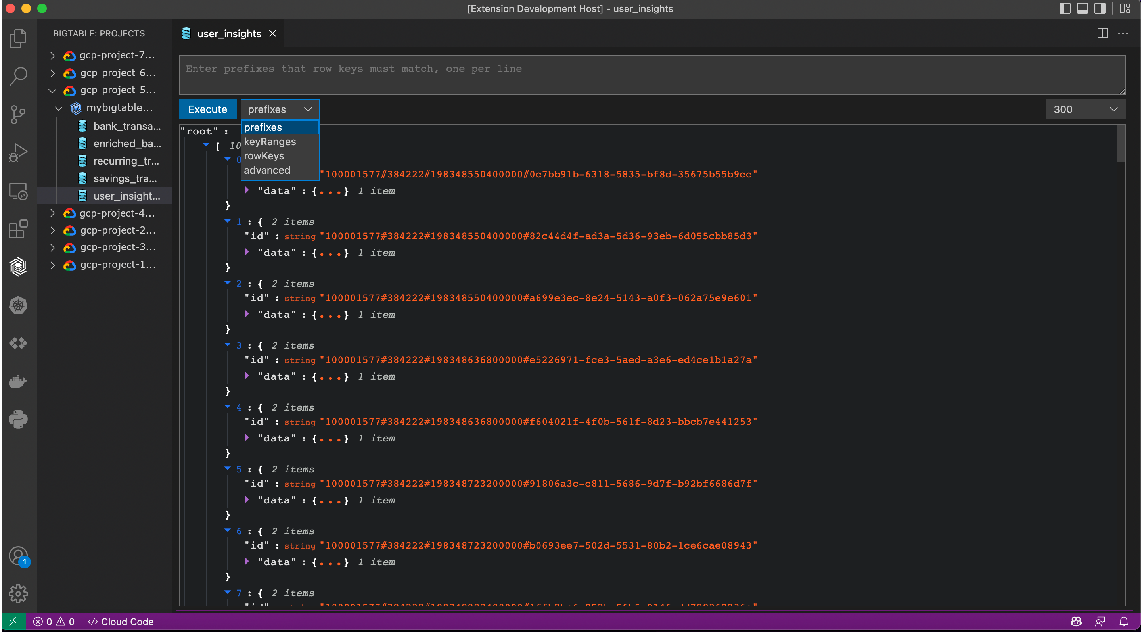Viewport: 1142px width, 637px height.
Task: Click the results vertical scrollbar thumb
Action: coord(1121,144)
